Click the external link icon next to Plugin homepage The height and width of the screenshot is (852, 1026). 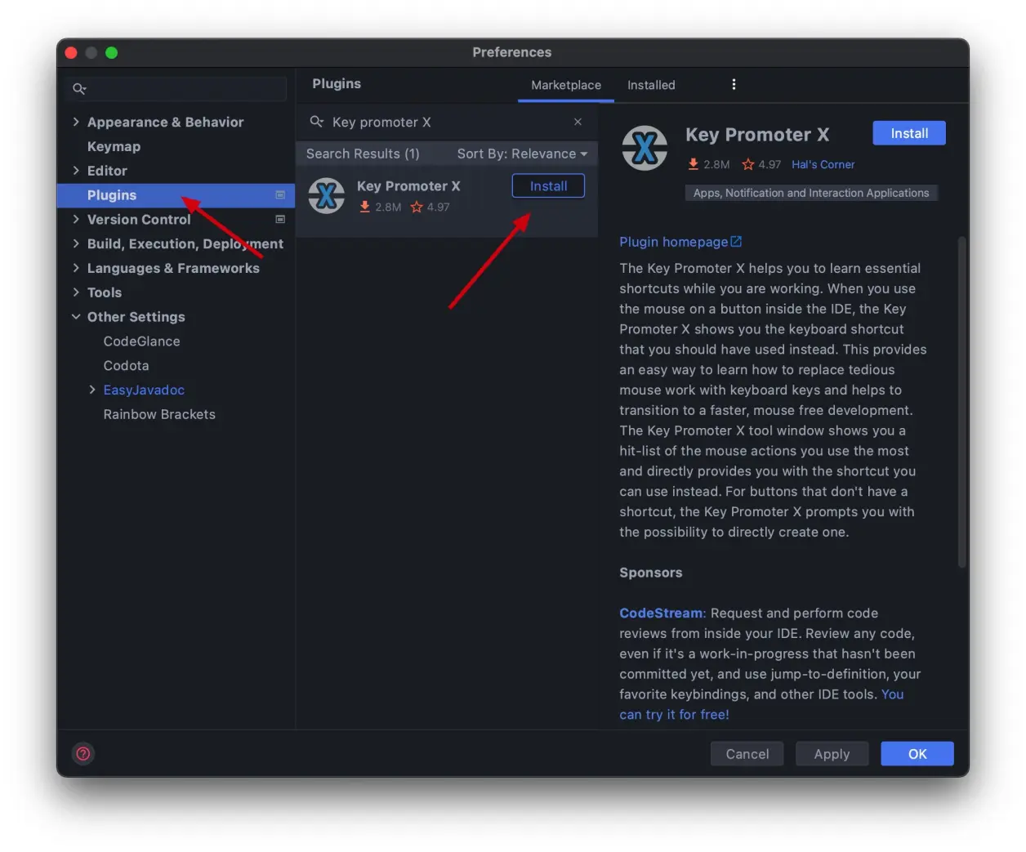click(736, 242)
